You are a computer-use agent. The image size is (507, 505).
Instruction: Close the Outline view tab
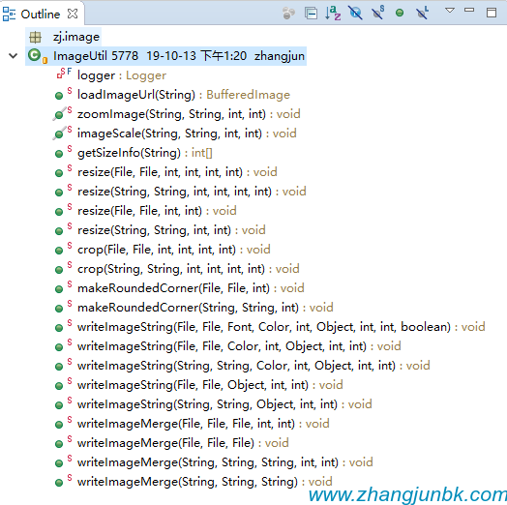pos(73,14)
